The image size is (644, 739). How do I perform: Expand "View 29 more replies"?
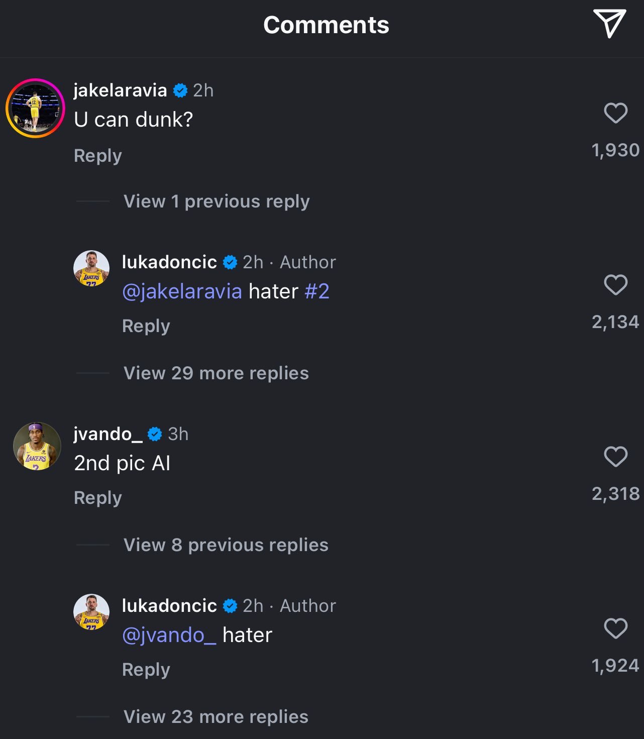(216, 373)
